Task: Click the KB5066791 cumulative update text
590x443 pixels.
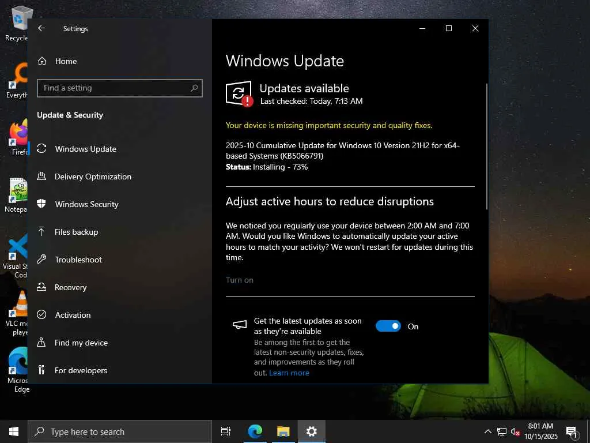Action: 342,151
